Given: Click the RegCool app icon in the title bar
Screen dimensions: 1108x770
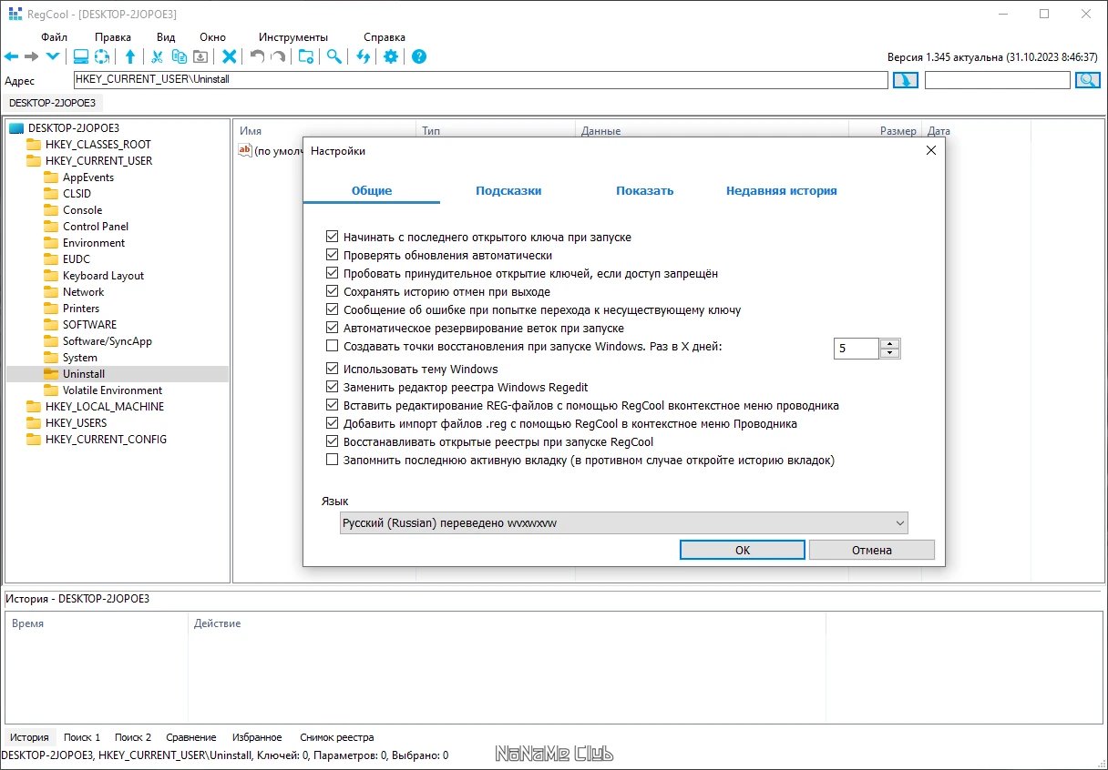Looking at the screenshot, I should (x=15, y=15).
